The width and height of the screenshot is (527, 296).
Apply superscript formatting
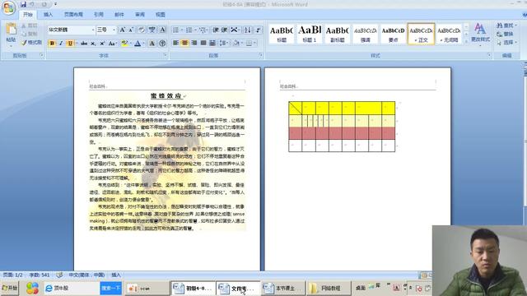(102, 44)
